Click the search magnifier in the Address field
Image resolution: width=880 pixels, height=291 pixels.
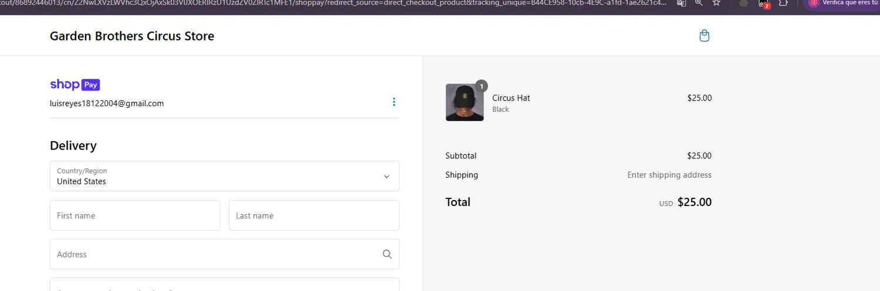click(x=387, y=254)
